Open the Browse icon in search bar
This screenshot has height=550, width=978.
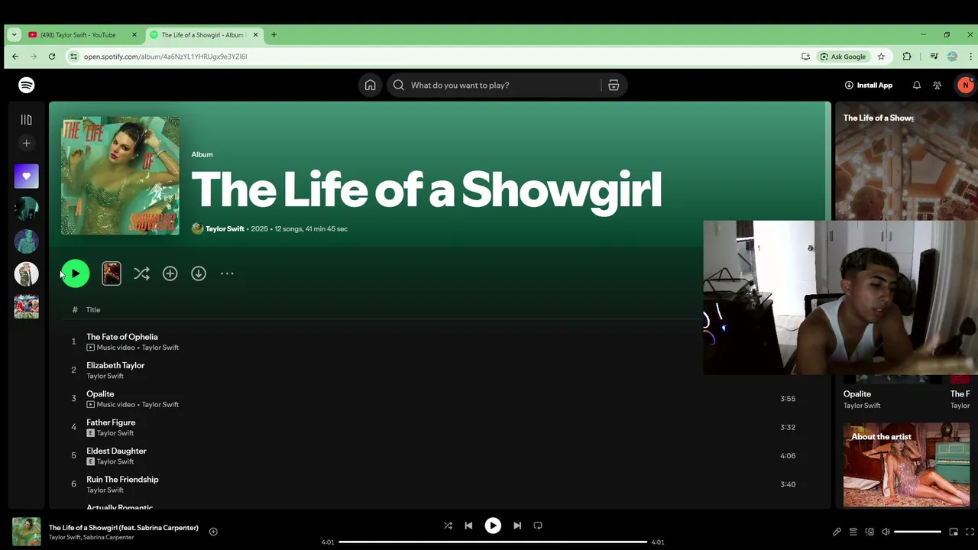tap(614, 85)
